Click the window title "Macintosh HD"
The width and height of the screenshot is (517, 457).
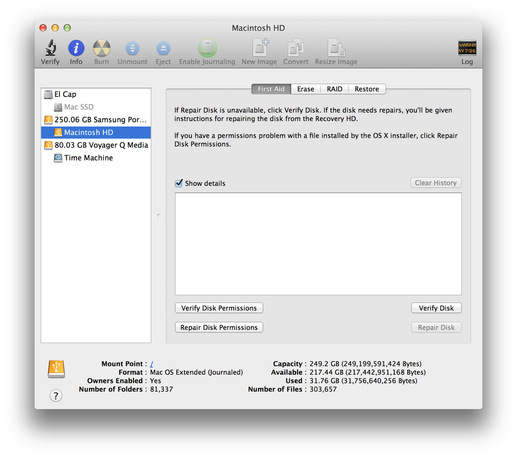pos(258,28)
